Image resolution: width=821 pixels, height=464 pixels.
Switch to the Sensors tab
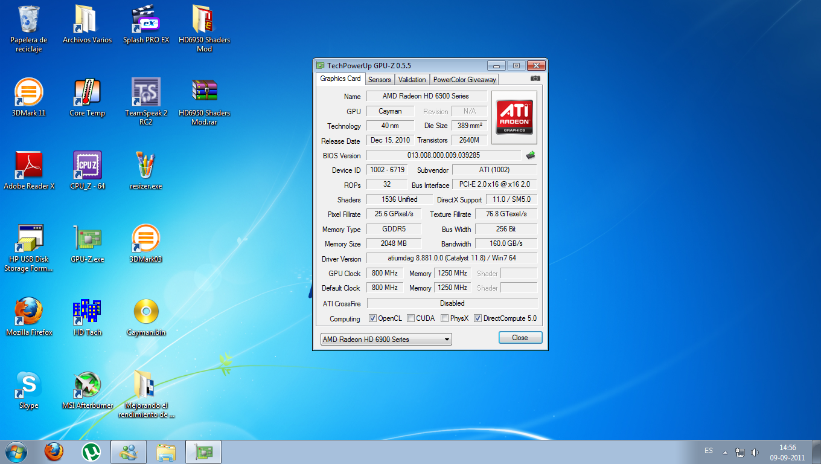pyautogui.click(x=380, y=80)
